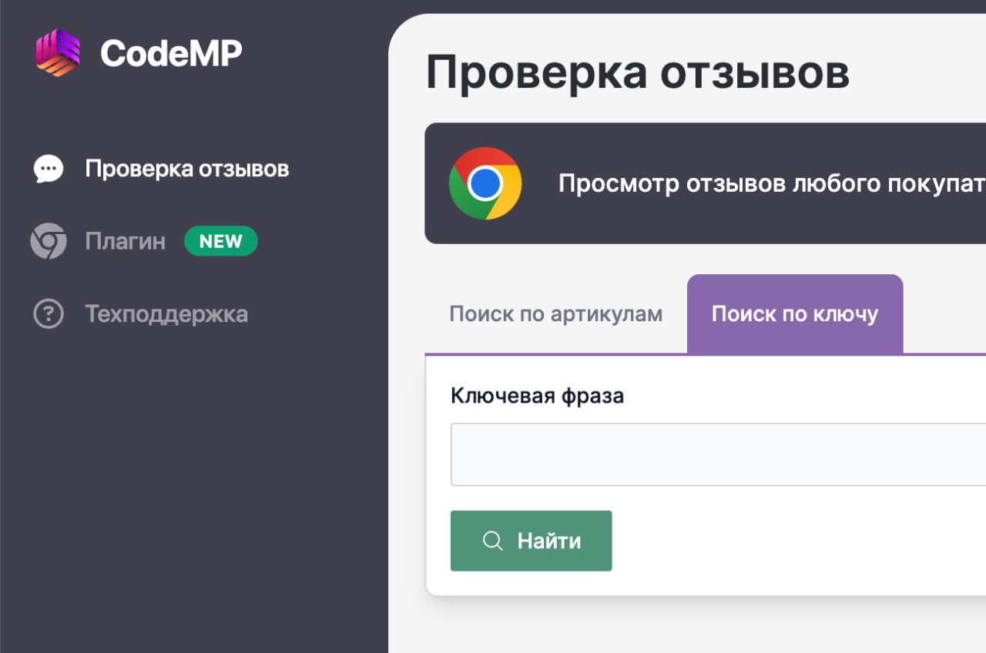The width and height of the screenshot is (986, 653).
Task: Click the large Проверка отзывов page heading
Action: coord(638,72)
